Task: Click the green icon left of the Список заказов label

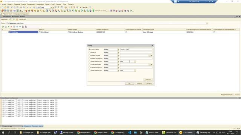Action: pos(93,11)
